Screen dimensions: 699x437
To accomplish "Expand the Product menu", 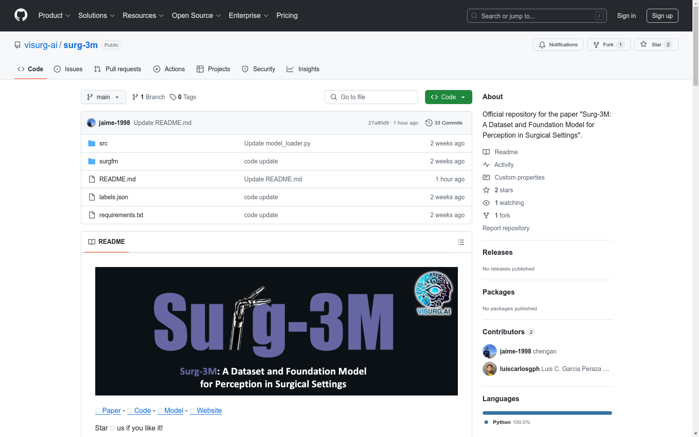I will pos(54,15).
